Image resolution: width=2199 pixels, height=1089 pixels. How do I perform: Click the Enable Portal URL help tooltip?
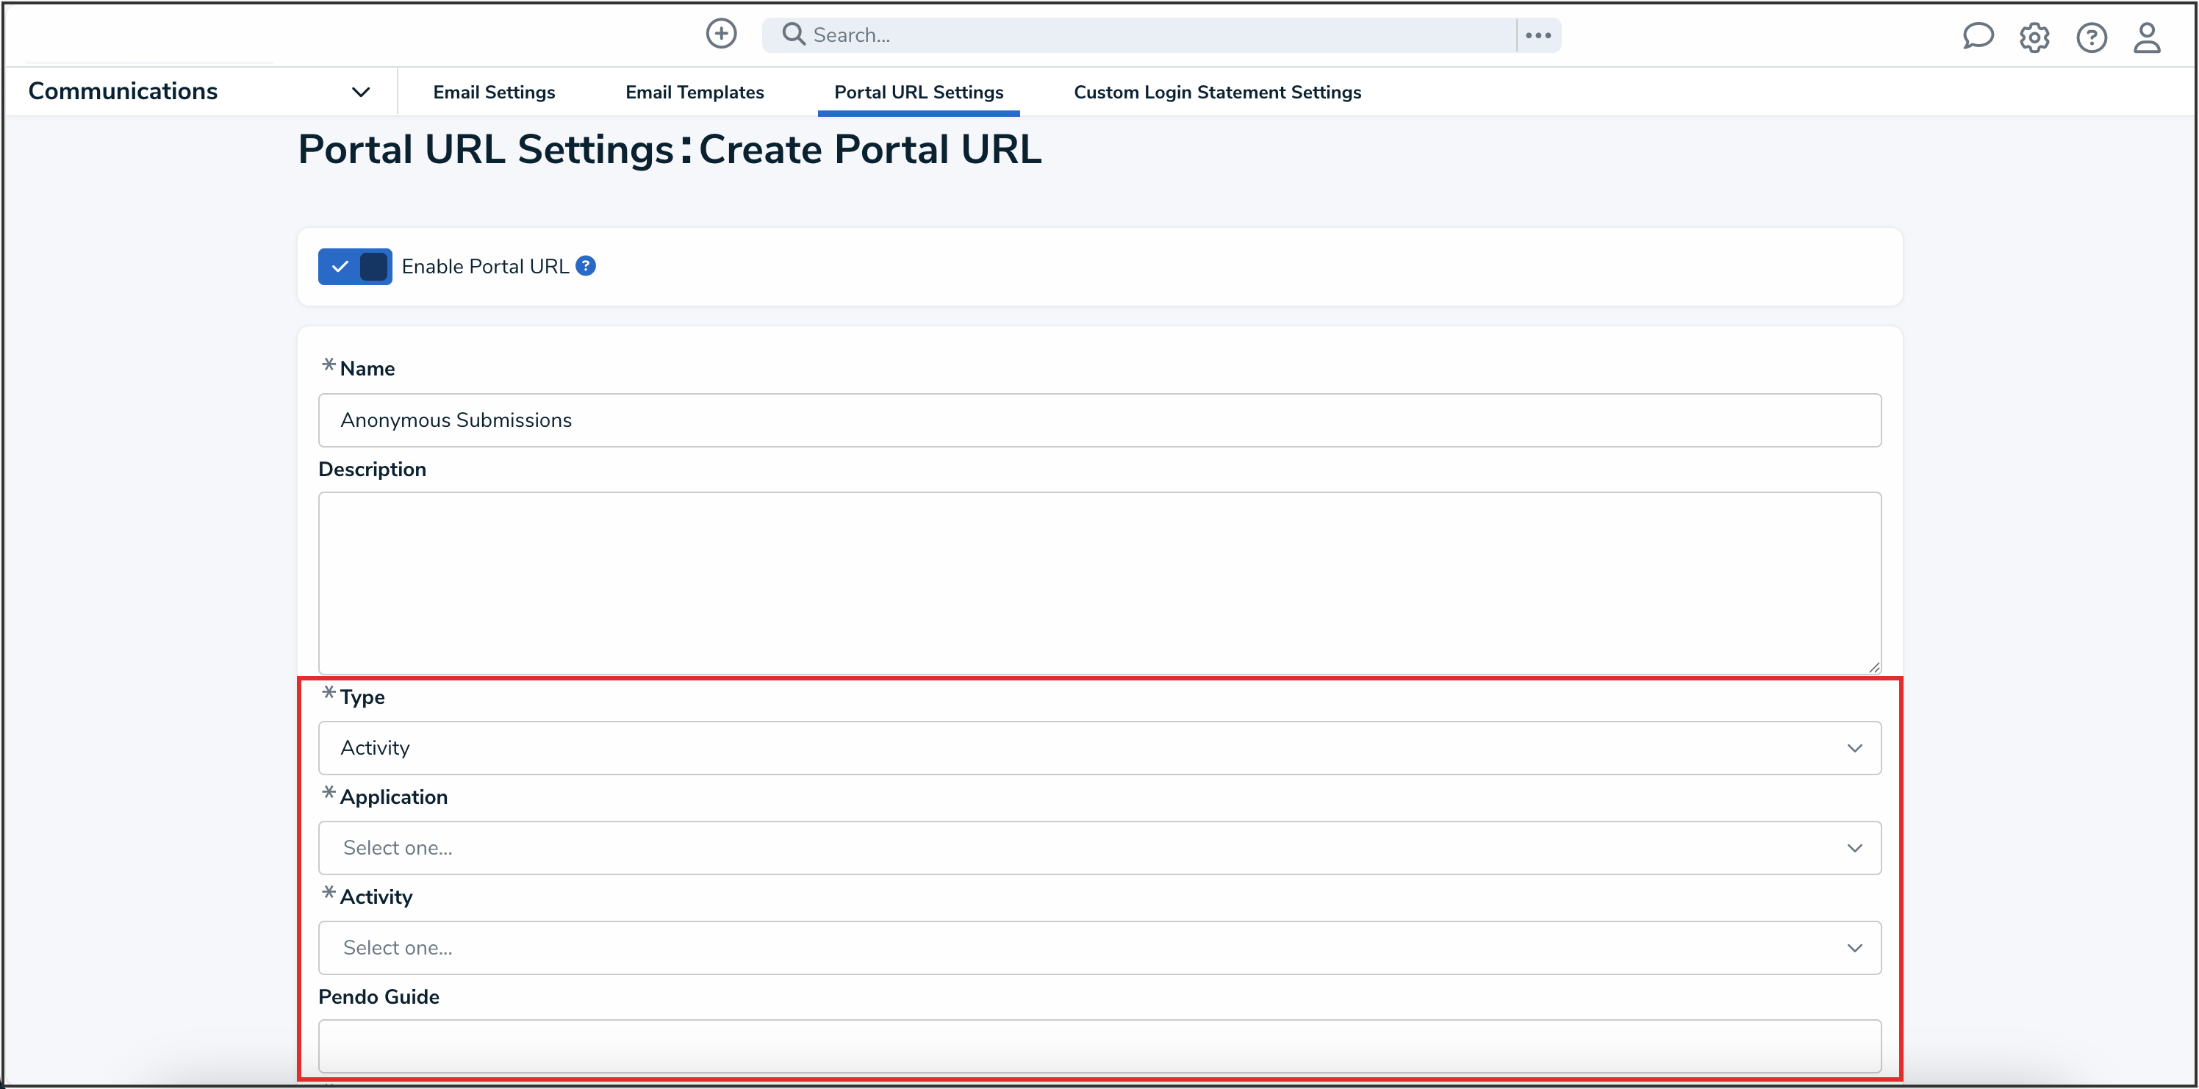coord(586,265)
